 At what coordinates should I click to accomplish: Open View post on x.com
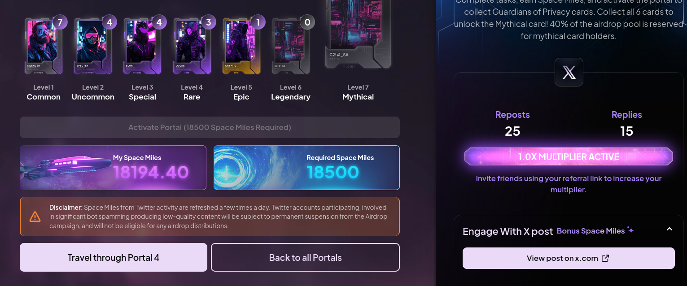coord(568,258)
